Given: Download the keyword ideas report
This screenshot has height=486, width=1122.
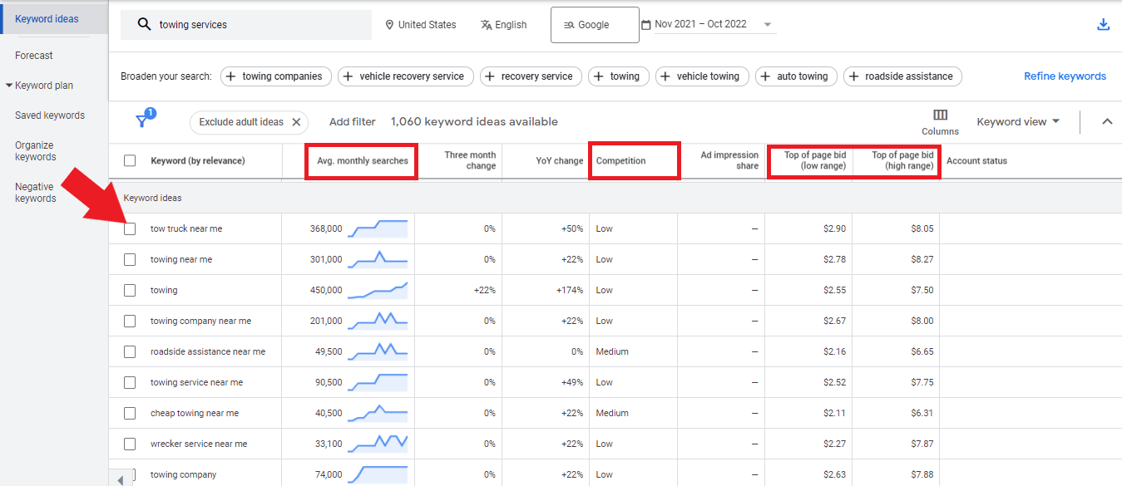Looking at the screenshot, I should tap(1104, 24).
